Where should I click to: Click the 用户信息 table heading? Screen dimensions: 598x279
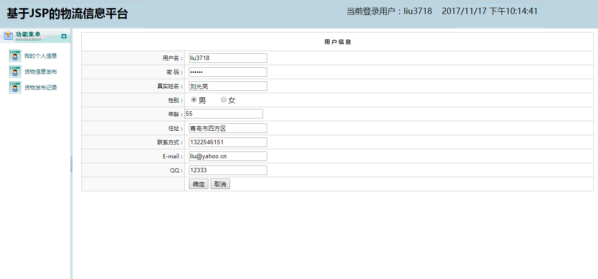(338, 42)
